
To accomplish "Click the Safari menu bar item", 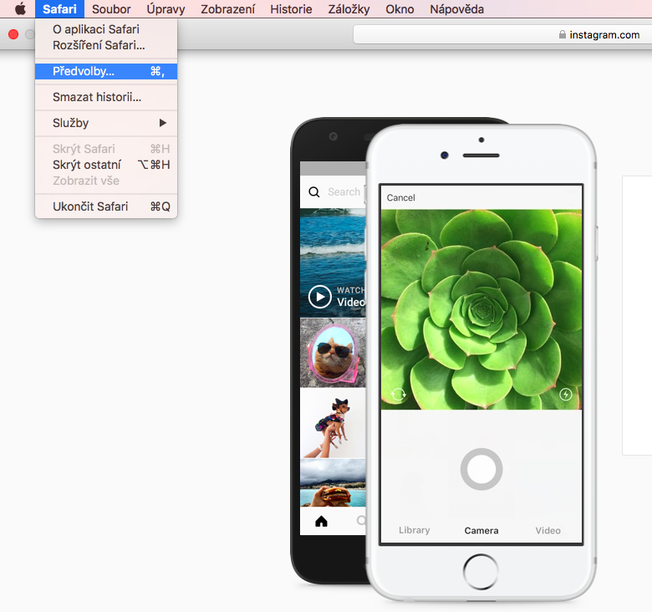I will click(x=59, y=8).
